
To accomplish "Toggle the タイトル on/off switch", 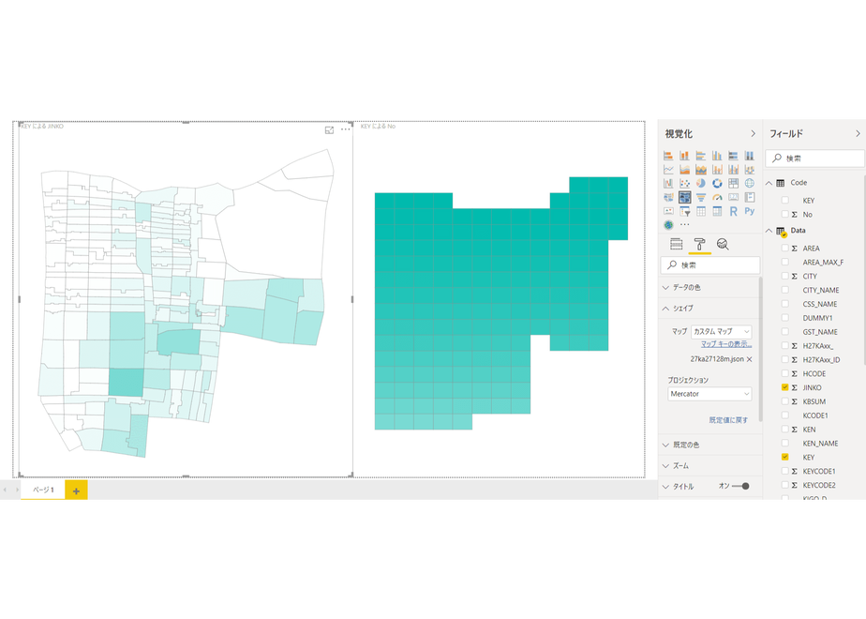I will [740, 487].
